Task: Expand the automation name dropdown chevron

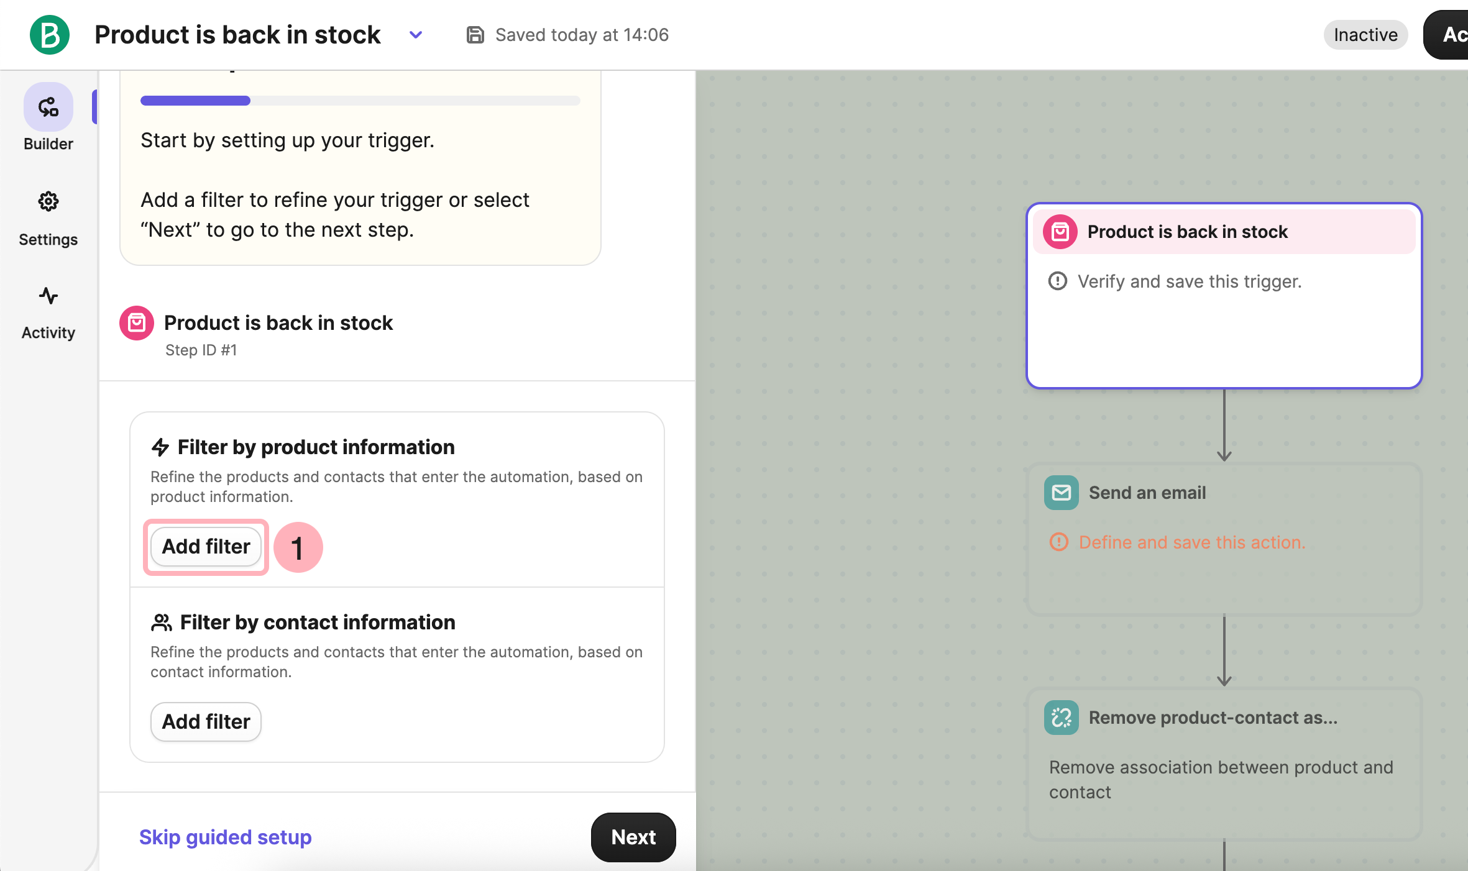Action: (x=416, y=35)
